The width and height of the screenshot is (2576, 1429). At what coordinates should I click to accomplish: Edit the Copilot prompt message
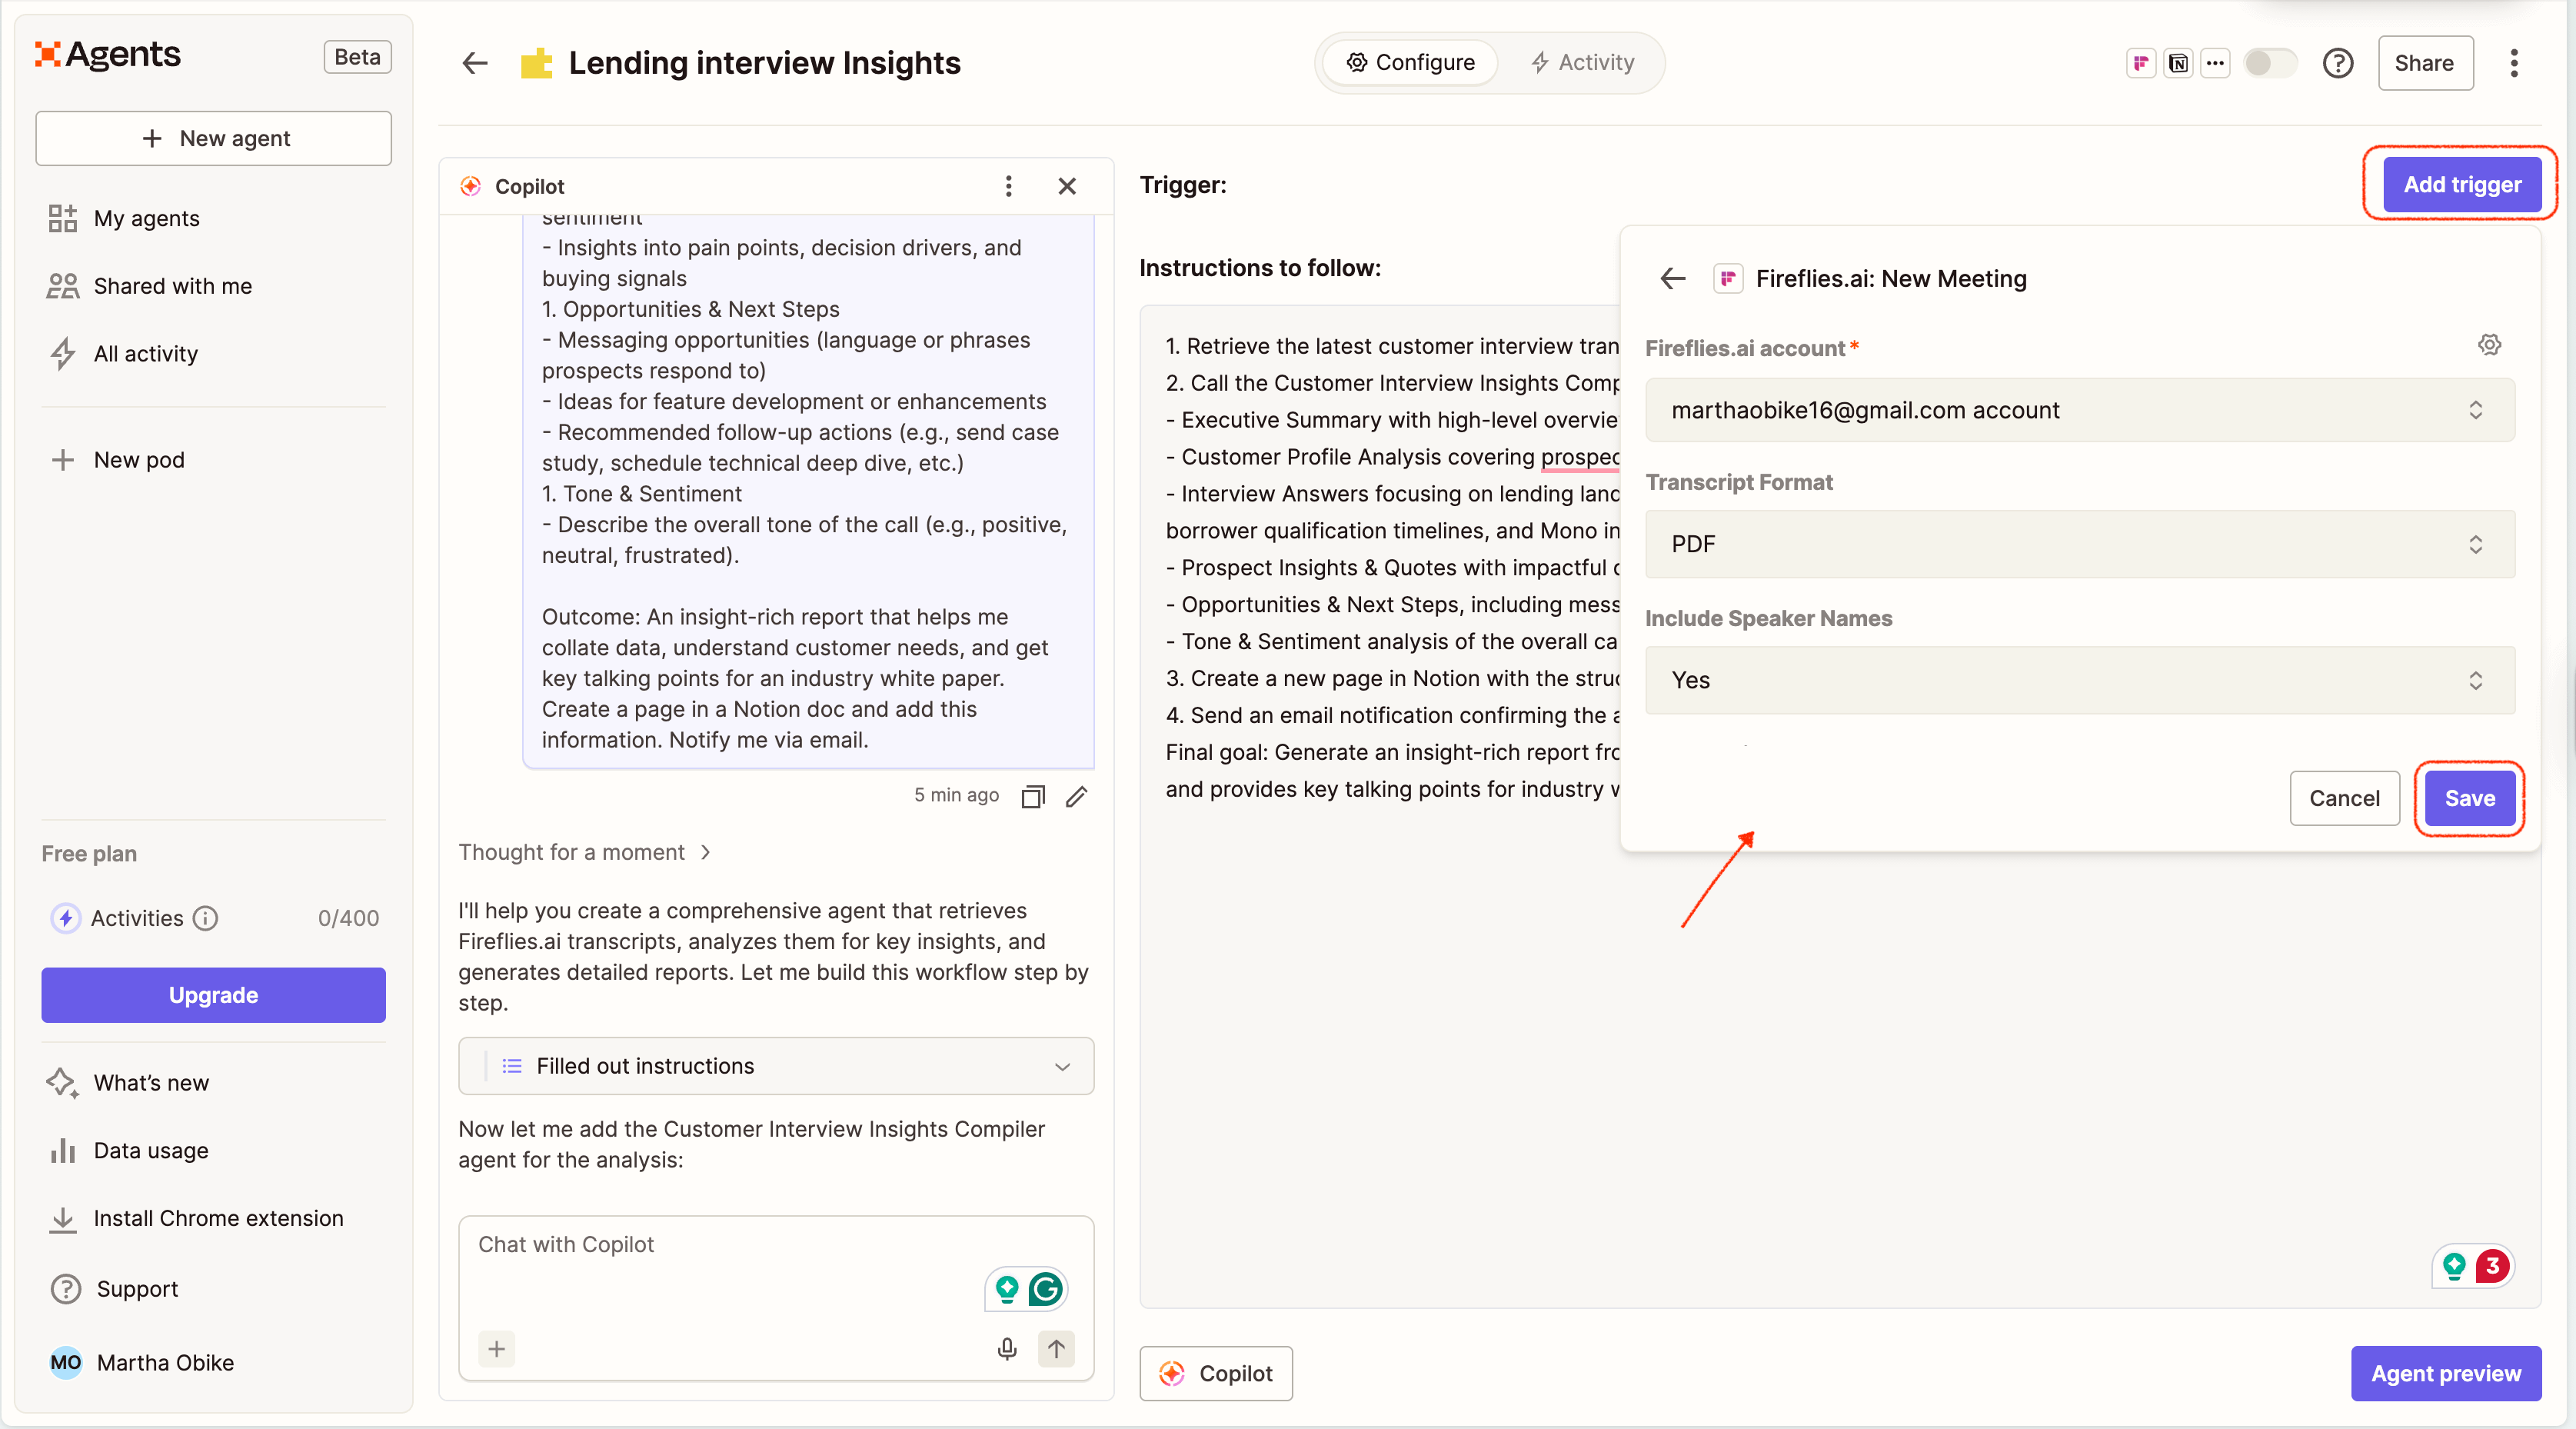pos(1076,796)
